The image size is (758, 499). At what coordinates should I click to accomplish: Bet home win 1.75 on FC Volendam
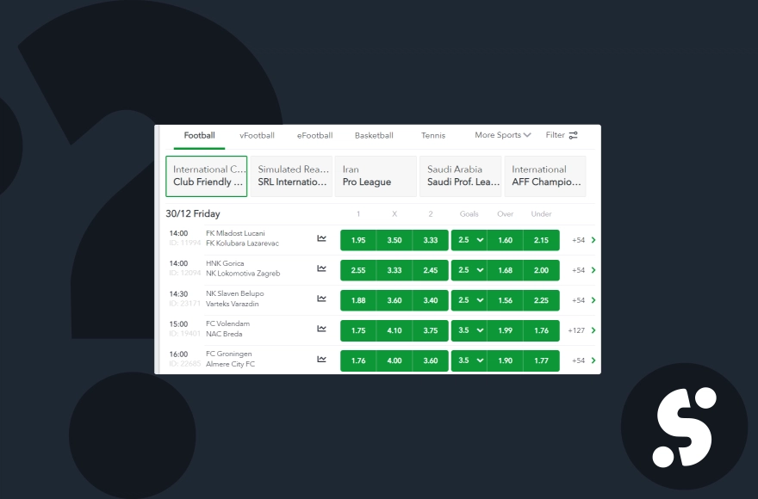coord(358,330)
